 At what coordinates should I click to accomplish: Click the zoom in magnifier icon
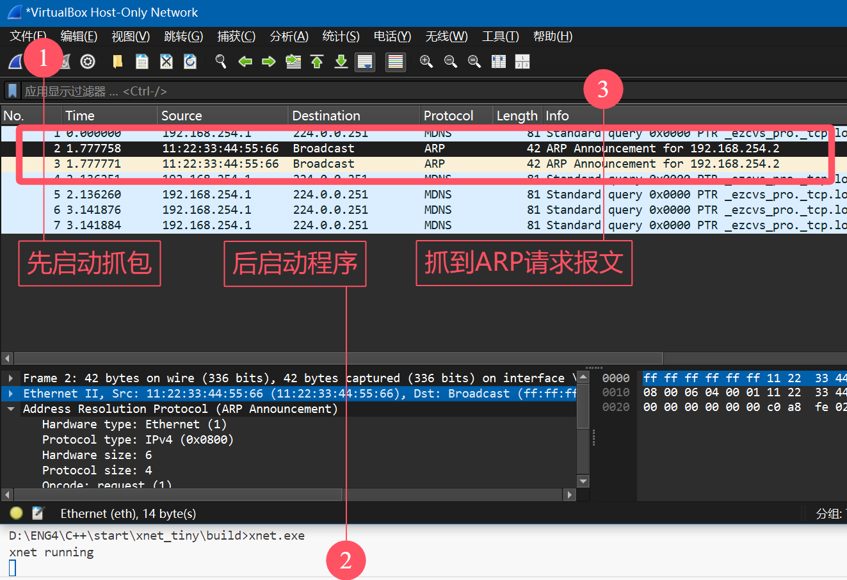tap(426, 61)
